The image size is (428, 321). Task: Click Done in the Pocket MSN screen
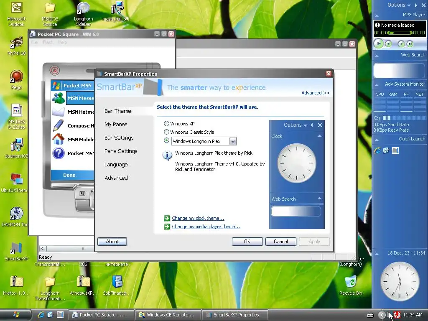(x=69, y=175)
